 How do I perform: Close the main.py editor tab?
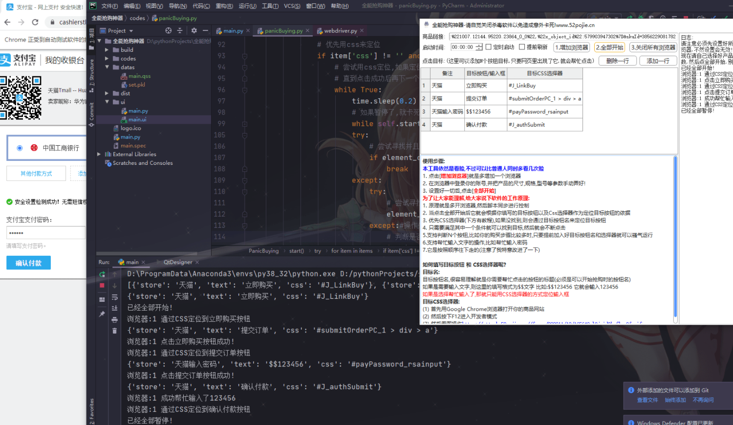(x=248, y=31)
